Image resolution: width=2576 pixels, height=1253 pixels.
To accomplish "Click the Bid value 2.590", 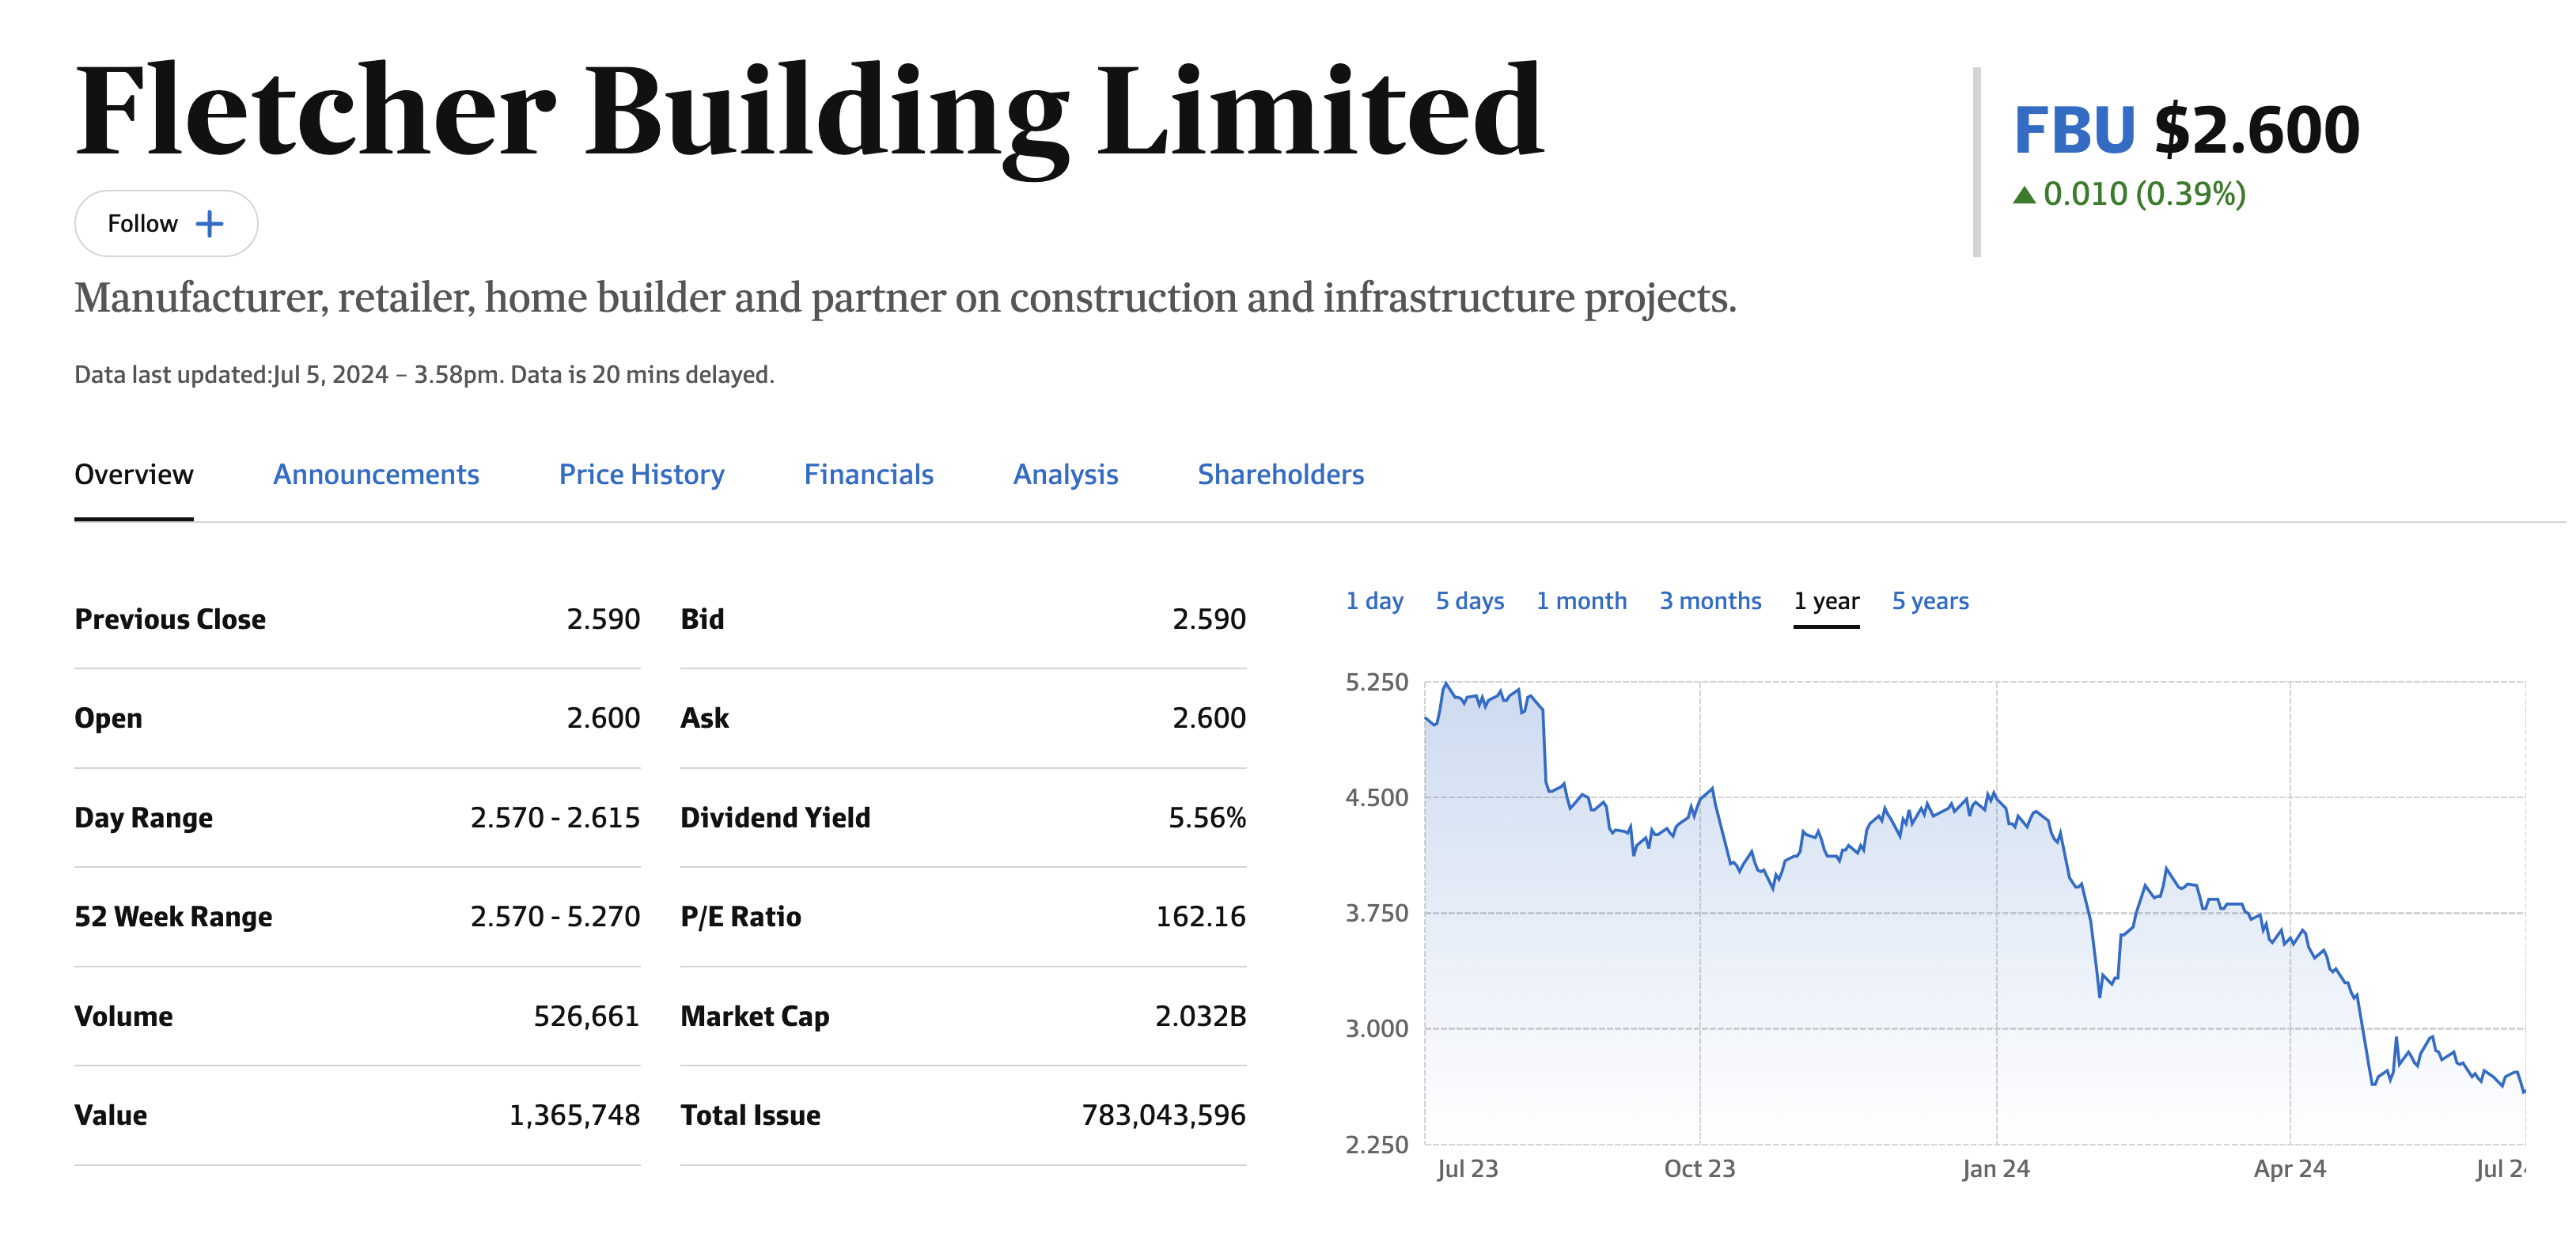I will click(x=1210, y=619).
